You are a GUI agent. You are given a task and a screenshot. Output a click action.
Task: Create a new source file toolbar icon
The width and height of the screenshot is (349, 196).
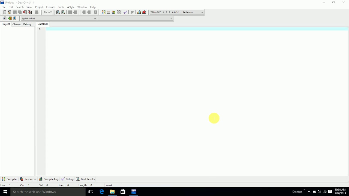pos(5,12)
